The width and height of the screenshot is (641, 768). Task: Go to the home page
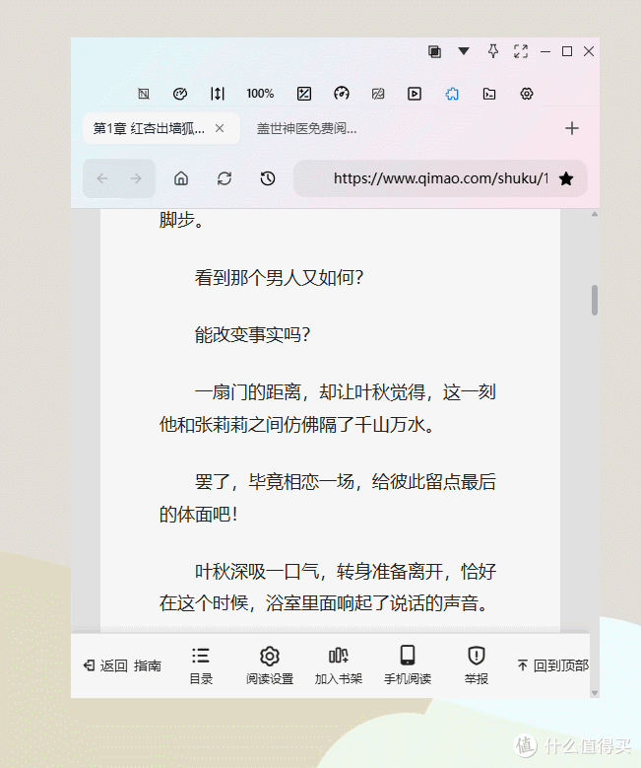[x=181, y=178]
